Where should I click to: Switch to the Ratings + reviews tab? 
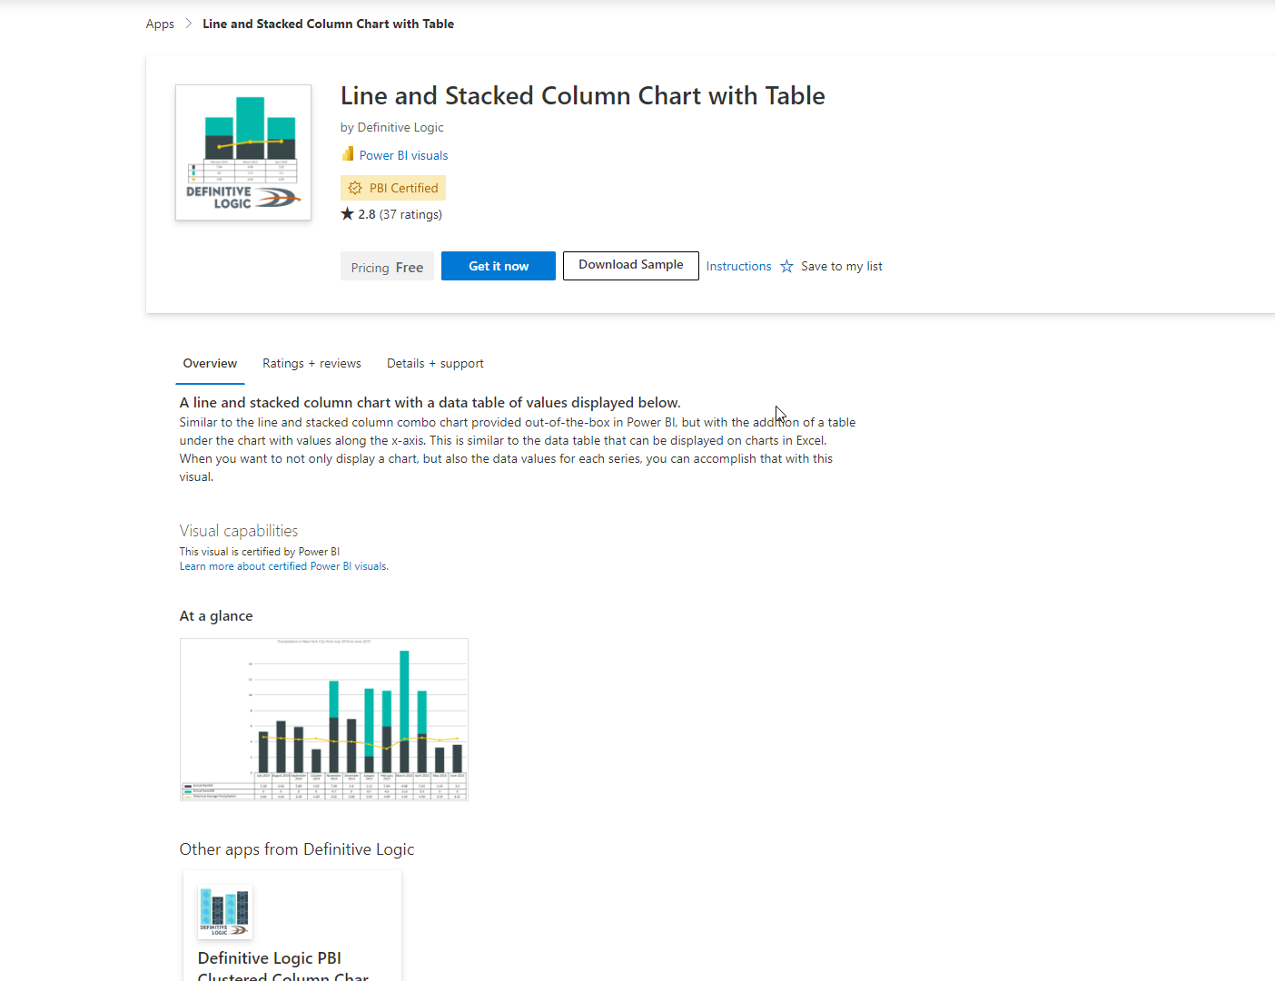pos(311,363)
